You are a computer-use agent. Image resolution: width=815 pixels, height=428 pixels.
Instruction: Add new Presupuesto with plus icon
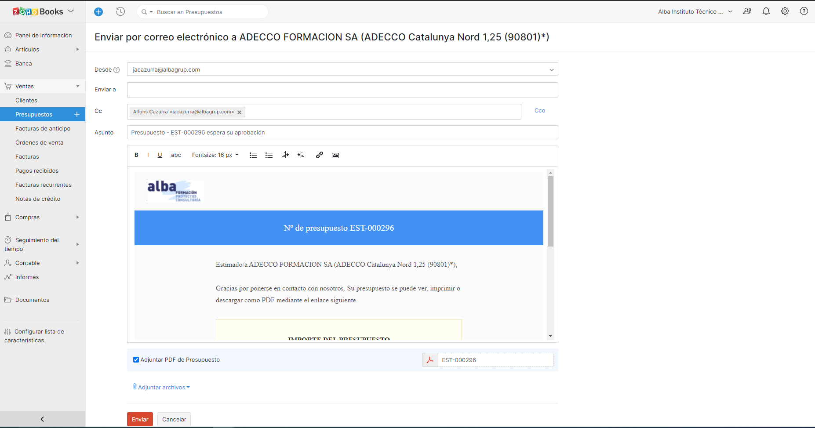pos(77,114)
